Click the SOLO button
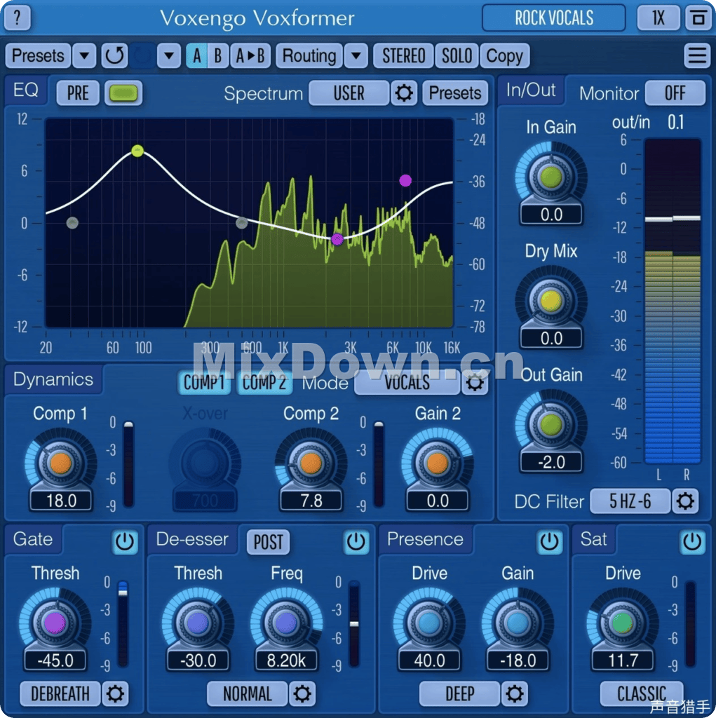The height and width of the screenshot is (718, 716). click(457, 55)
